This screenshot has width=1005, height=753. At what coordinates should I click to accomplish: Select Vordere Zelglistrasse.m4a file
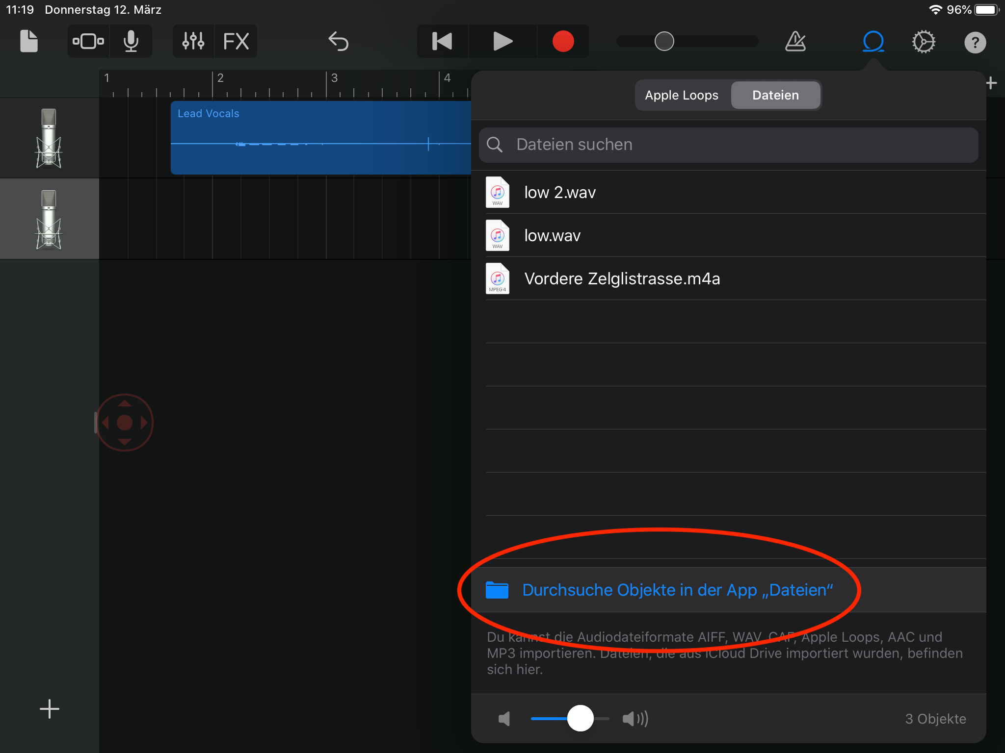[621, 278]
